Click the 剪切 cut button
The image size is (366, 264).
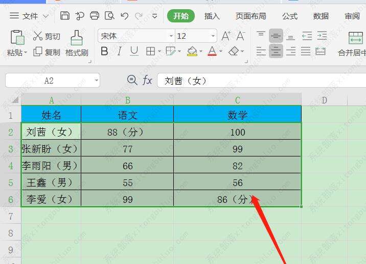point(47,36)
